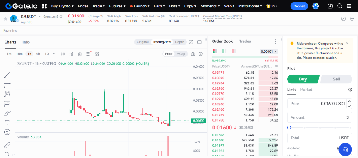358x158 pixels.
Task: Open the download app icon
Action: point(330,6)
